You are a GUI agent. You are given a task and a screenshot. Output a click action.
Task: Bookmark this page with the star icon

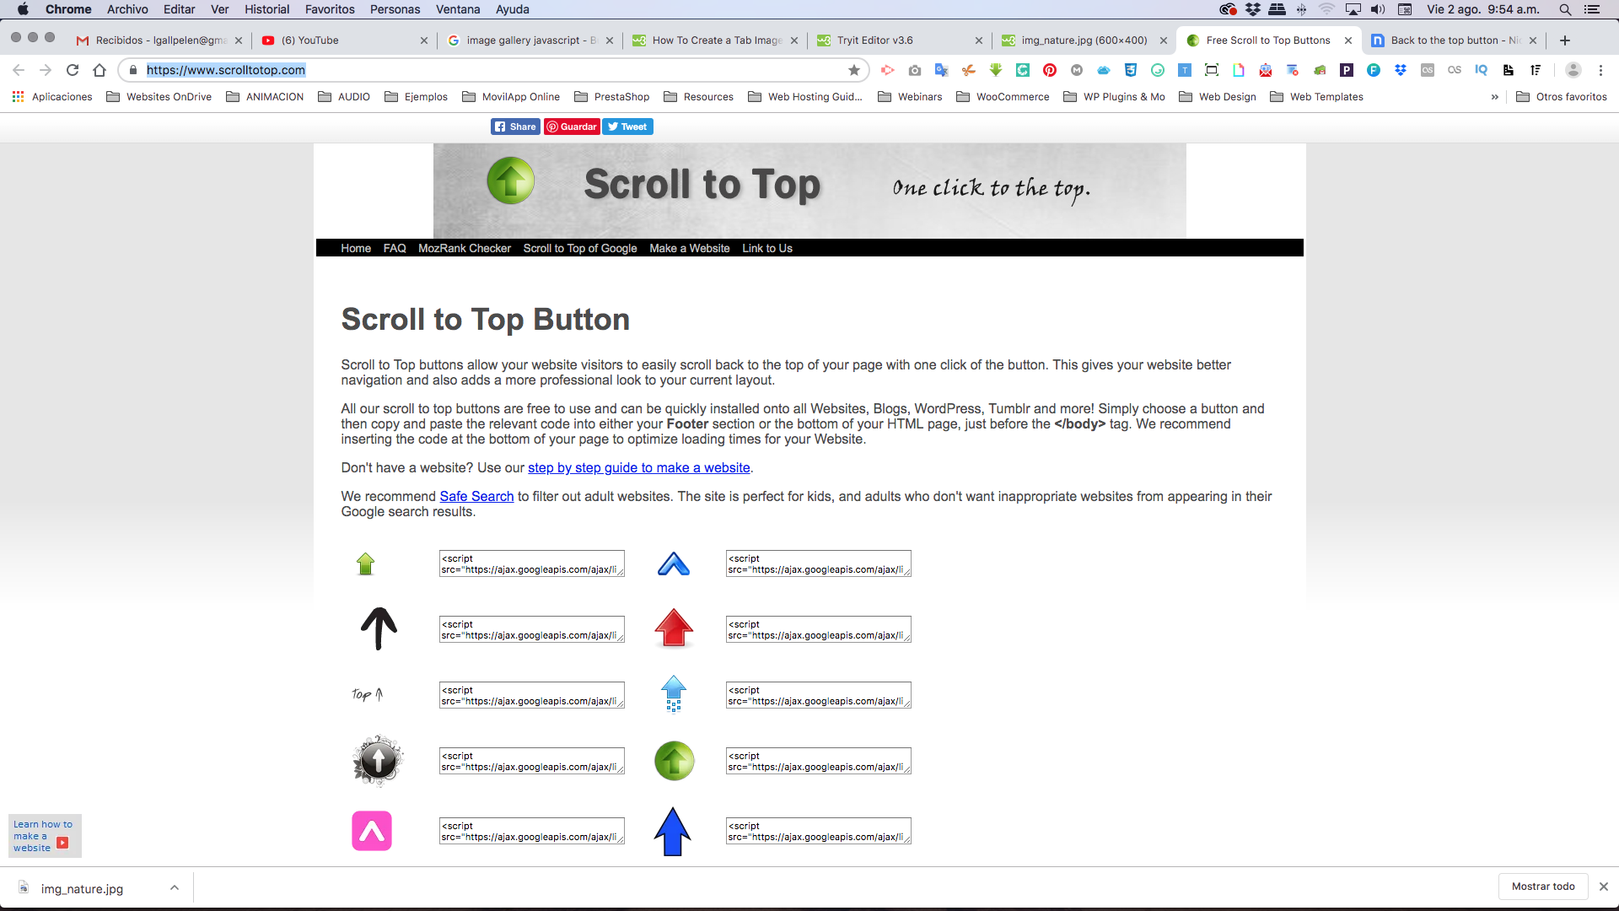click(x=854, y=70)
